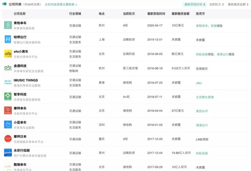Open 蚂蚁金服 link in ofo小黄车 row
This screenshot has width=251, height=171.
click(x=202, y=54)
